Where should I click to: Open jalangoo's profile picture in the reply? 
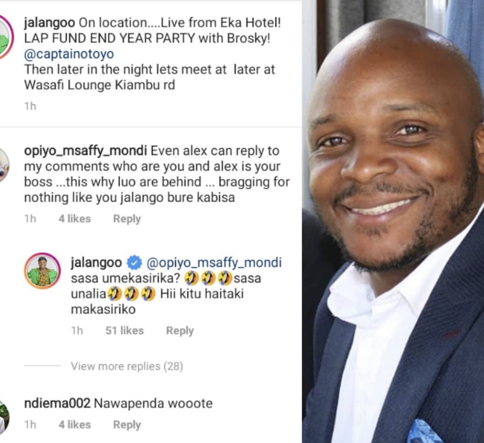tap(42, 271)
